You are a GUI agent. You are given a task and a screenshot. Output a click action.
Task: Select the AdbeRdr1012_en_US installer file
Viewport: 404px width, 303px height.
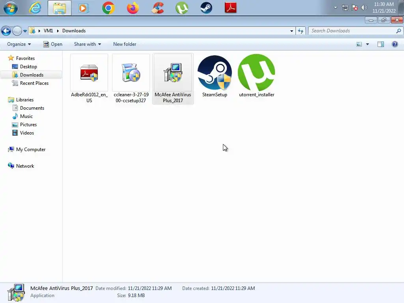click(x=89, y=79)
